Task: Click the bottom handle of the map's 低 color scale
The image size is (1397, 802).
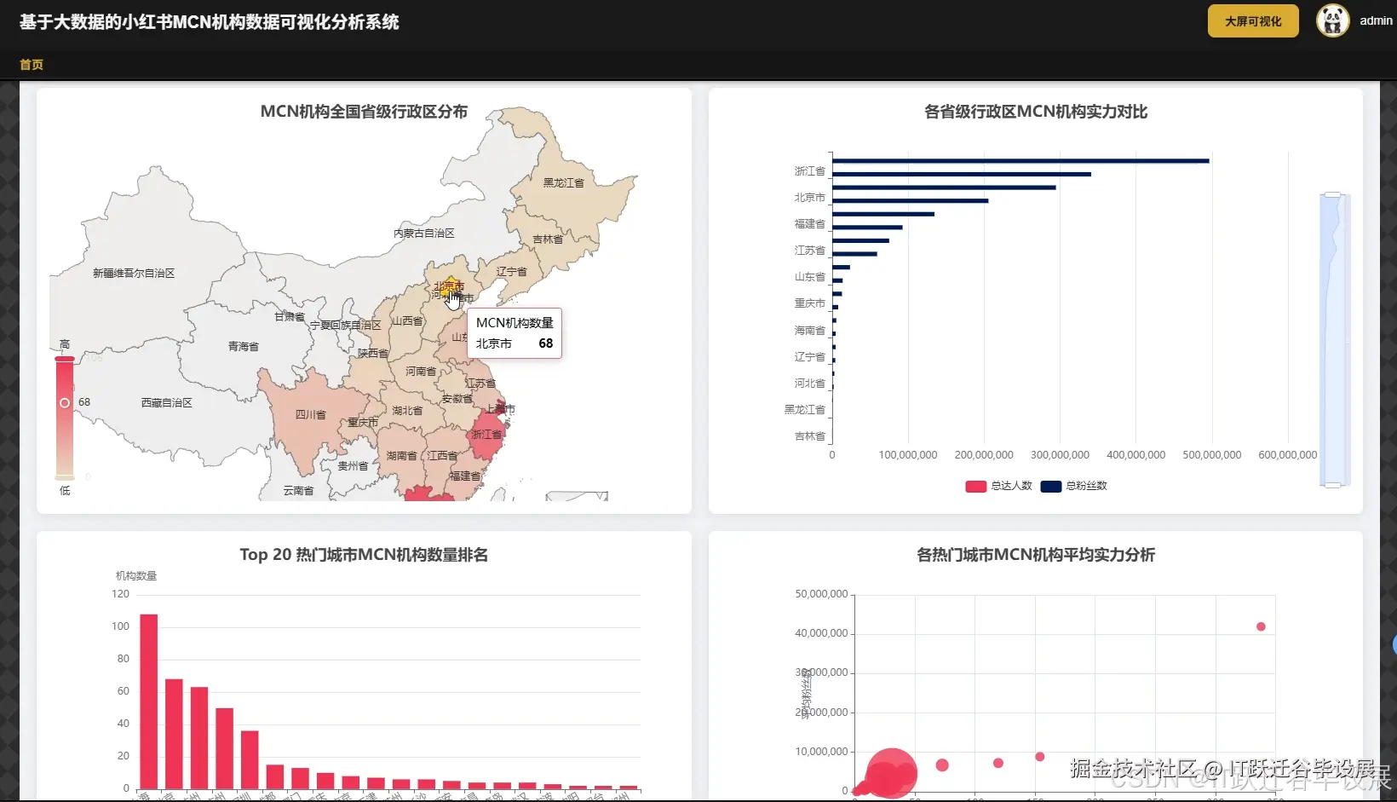Action: (x=65, y=477)
